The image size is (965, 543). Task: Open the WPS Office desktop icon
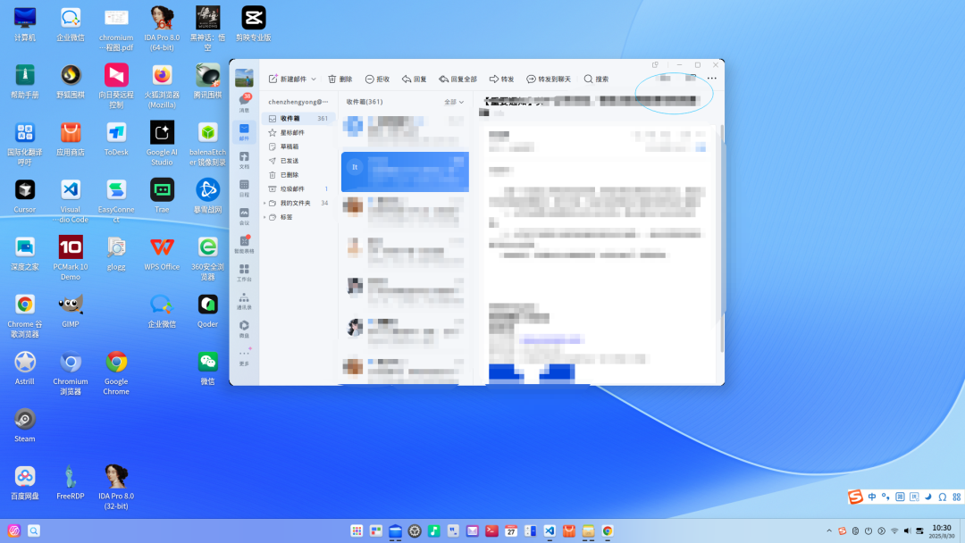click(162, 254)
